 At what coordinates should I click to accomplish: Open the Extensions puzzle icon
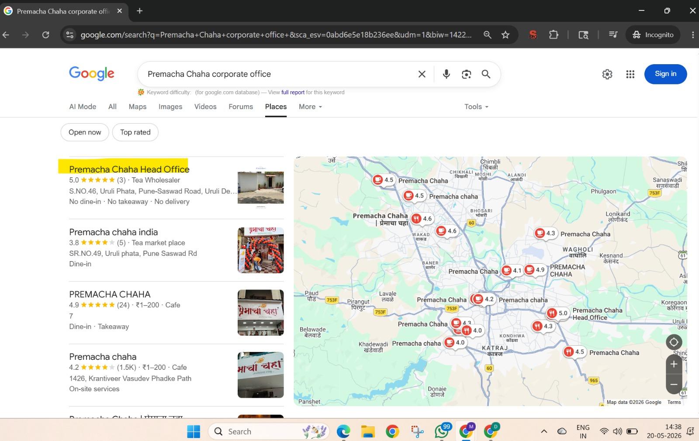click(x=554, y=35)
